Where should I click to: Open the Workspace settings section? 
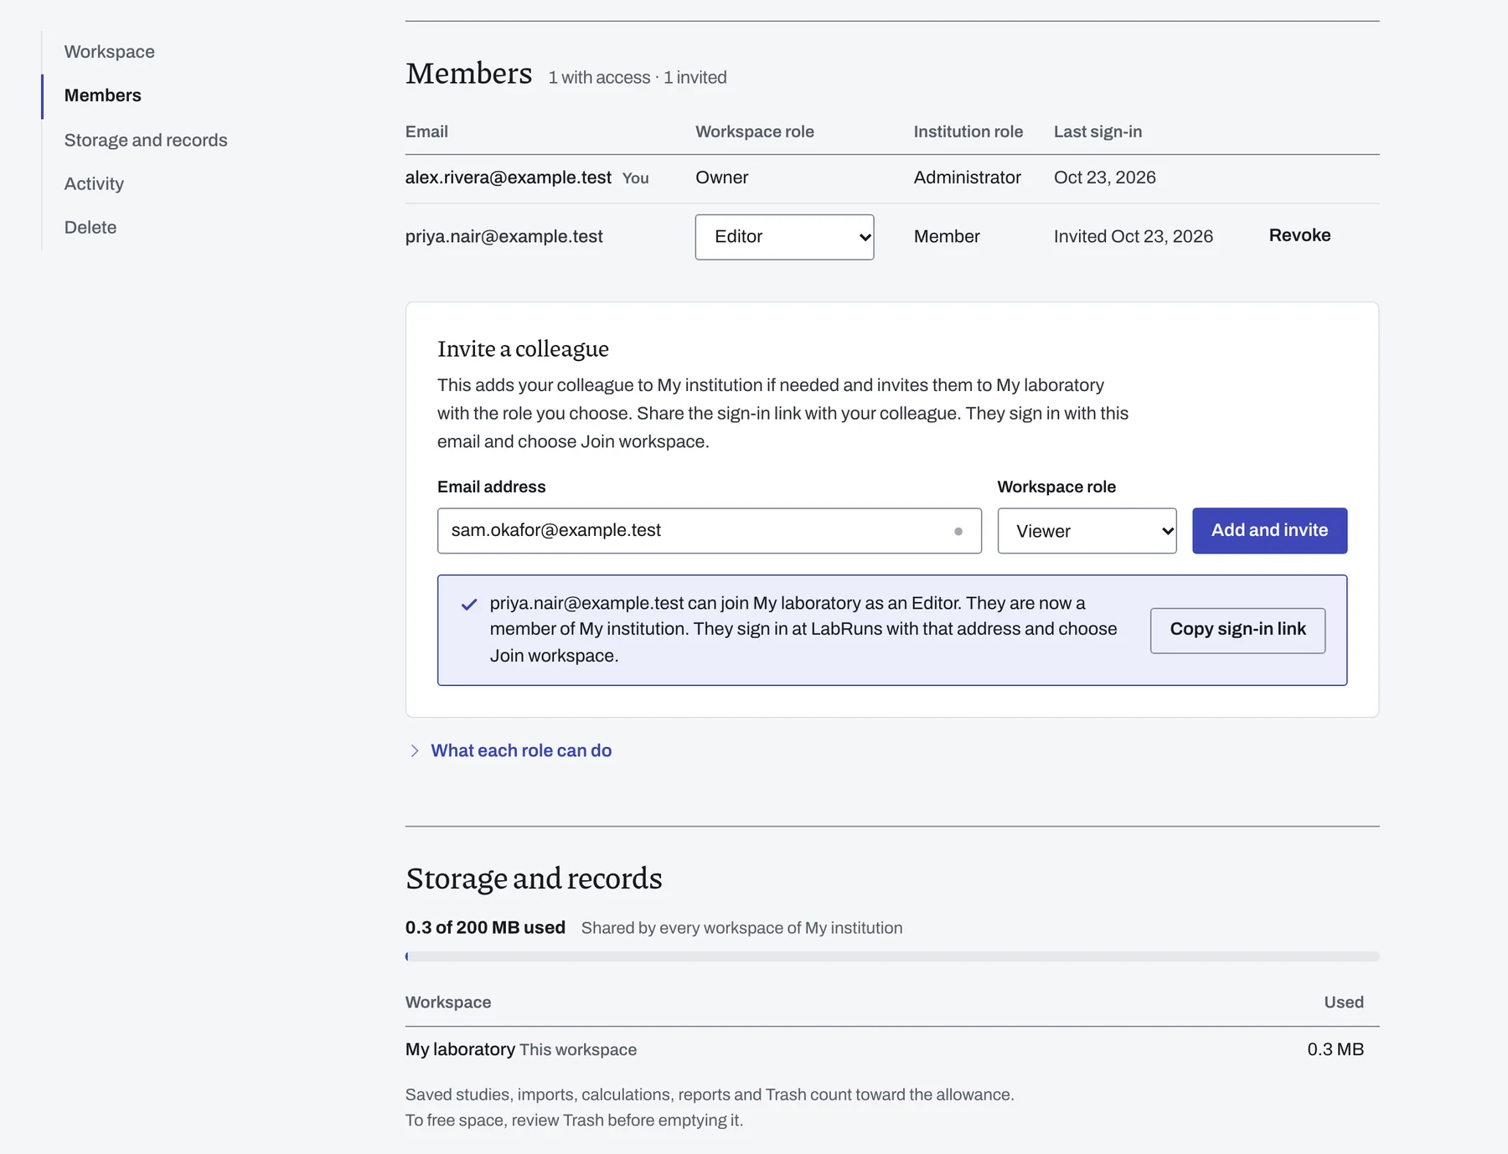coord(109,52)
